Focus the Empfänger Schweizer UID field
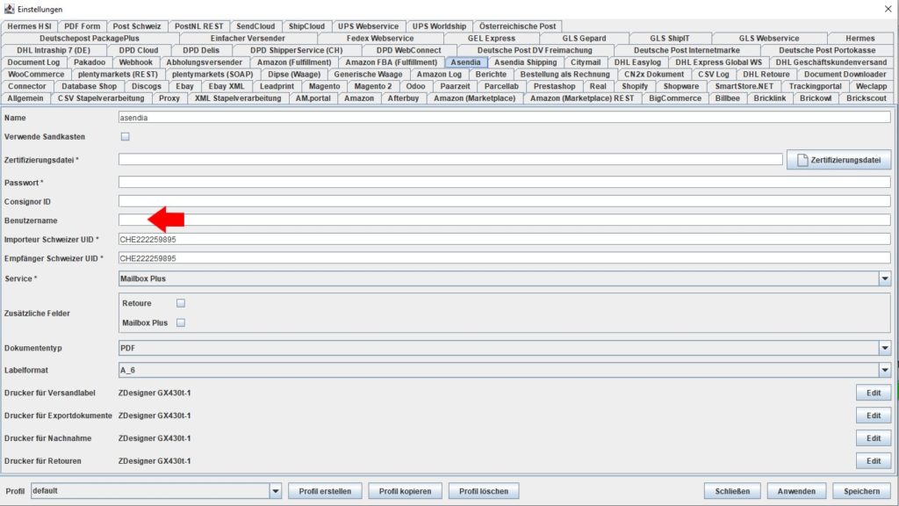The image size is (899, 506). pyautogui.click(x=505, y=258)
